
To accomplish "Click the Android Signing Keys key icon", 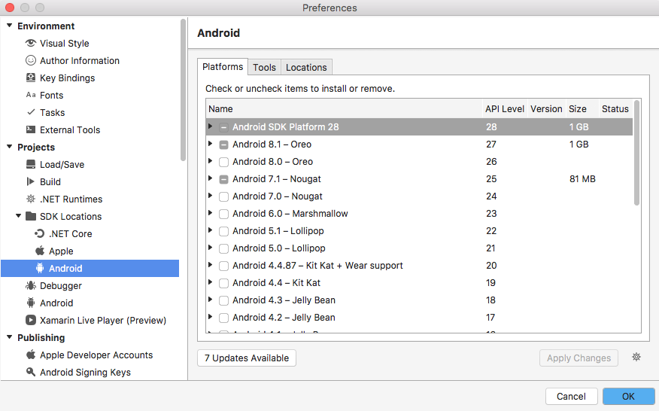I will click(x=31, y=371).
